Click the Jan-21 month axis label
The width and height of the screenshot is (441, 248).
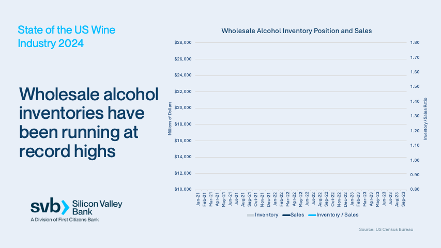coord(199,199)
